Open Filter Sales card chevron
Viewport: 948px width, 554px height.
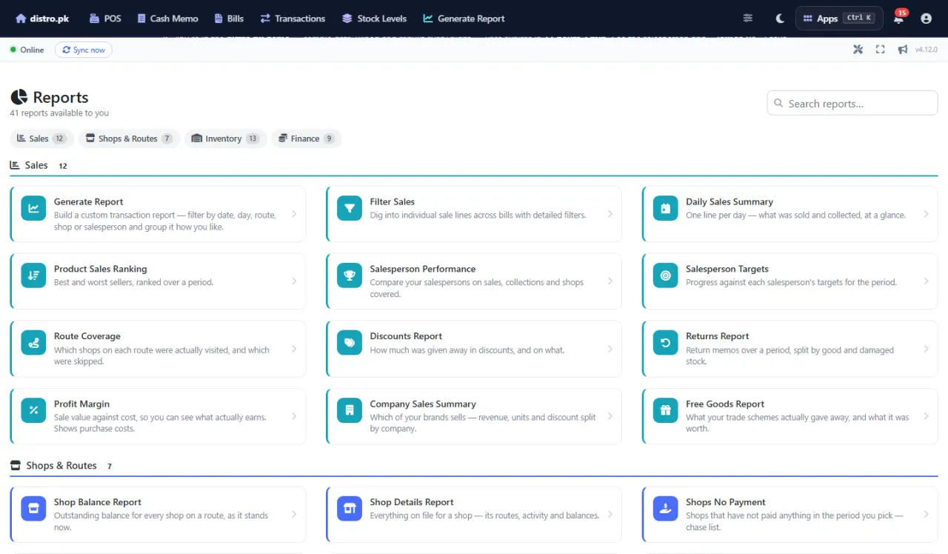tap(610, 214)
